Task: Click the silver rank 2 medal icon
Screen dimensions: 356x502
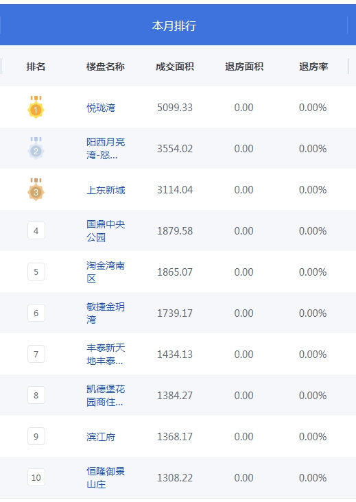Action: pos(36,148)
